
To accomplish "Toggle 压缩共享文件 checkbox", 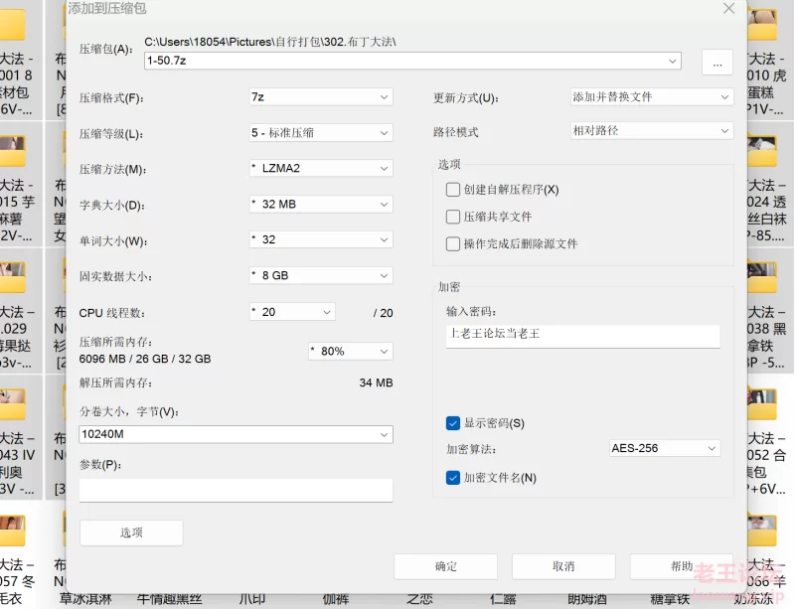I will click(453, 217).
